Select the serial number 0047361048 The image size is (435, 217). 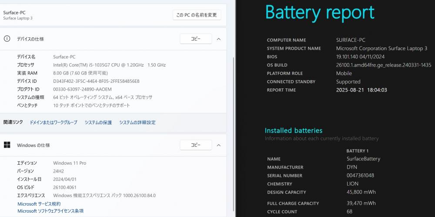tap(360, 176)
